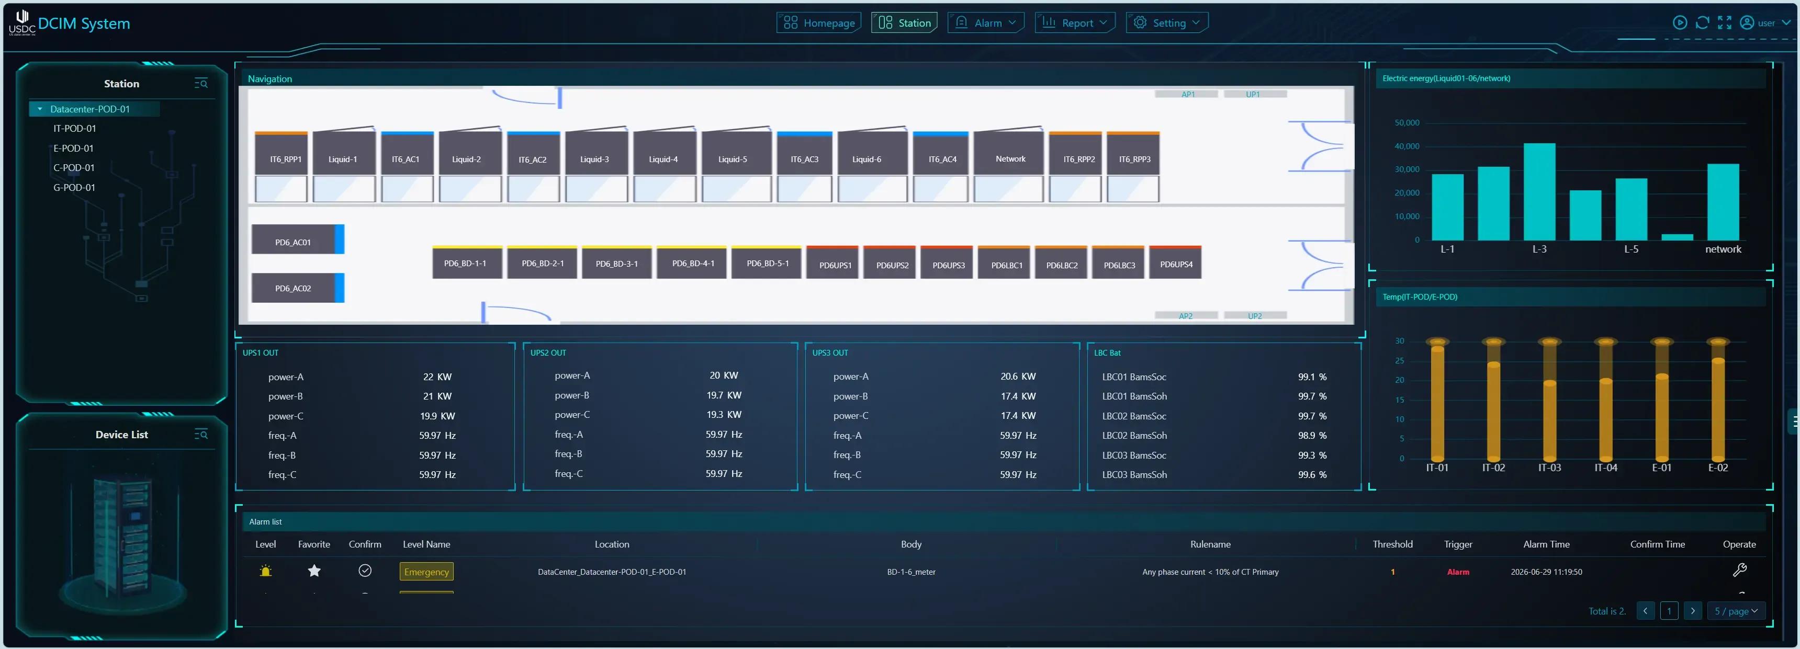Click the network bar in energy chart
The image size is (1800, 649).
(x=1723, y=202)
